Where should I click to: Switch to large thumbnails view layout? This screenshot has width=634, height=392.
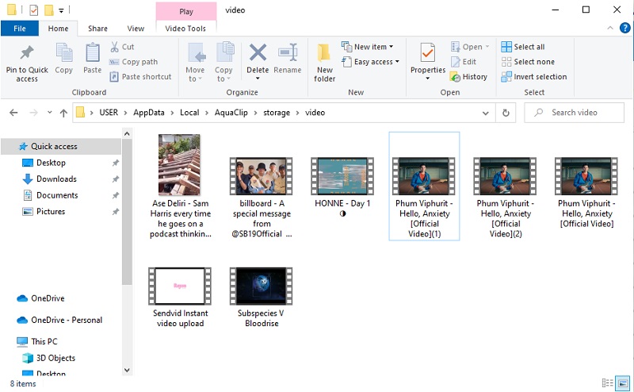click(x=623, y=382)
